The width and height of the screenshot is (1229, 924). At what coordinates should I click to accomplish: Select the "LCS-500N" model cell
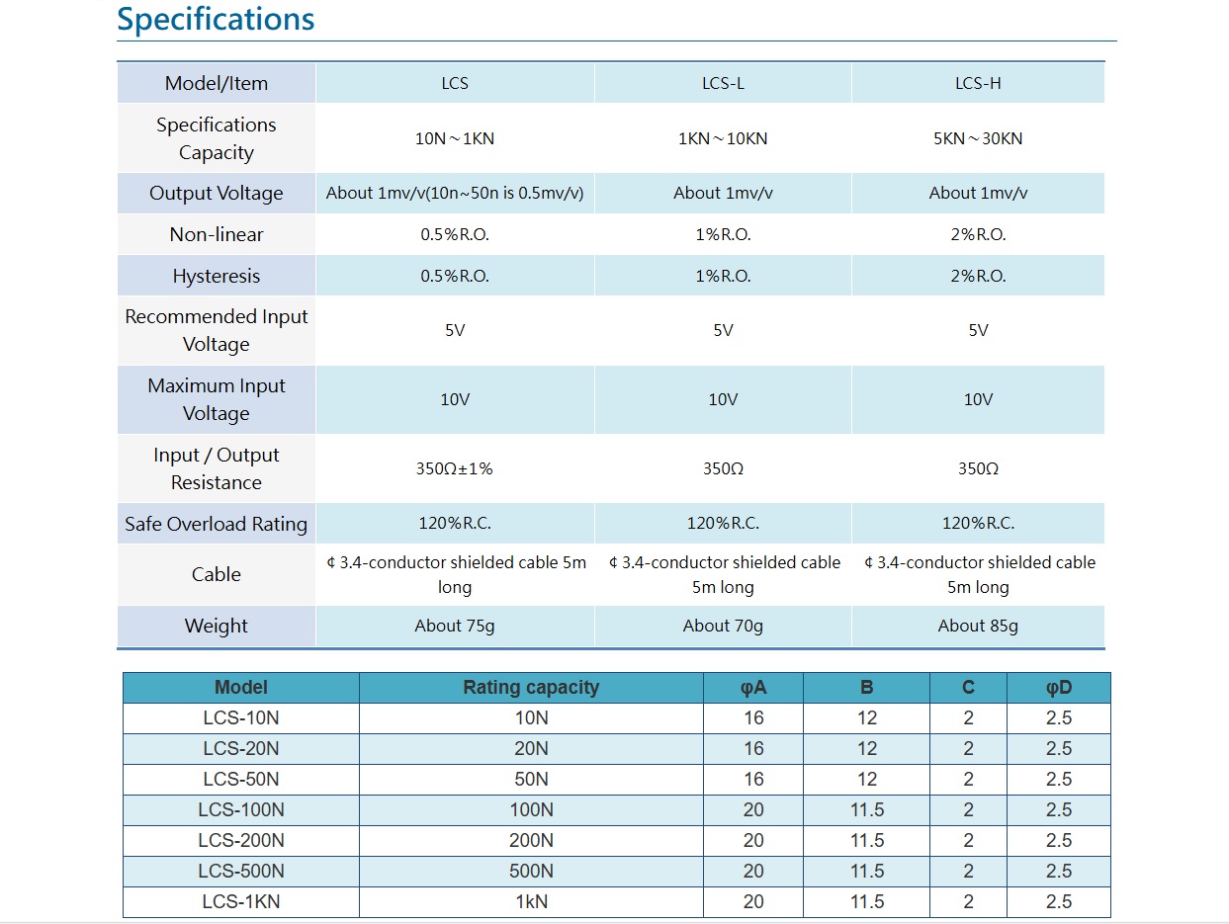coord(241,872)
